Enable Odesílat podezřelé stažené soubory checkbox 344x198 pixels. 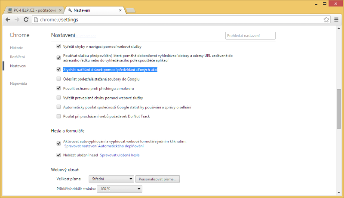pos(58,79)
